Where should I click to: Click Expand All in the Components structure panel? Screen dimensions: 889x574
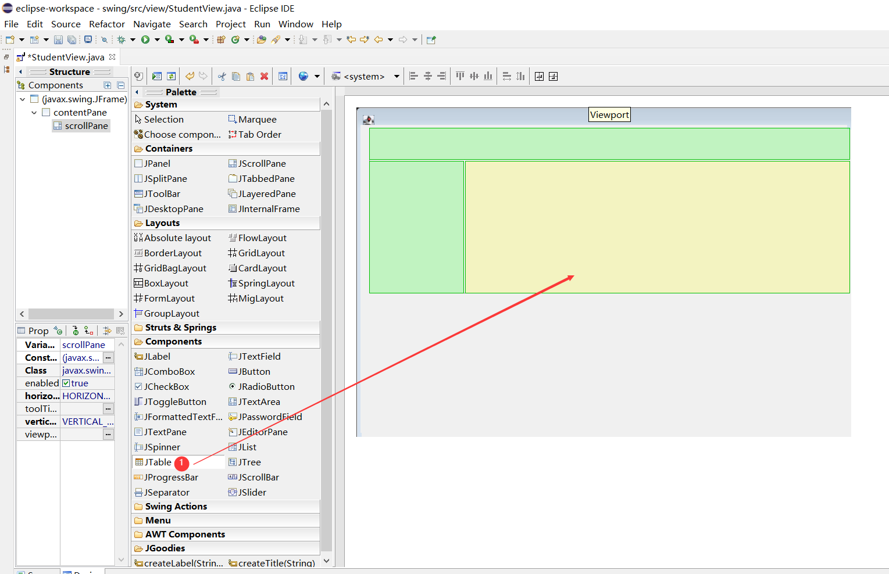pos(108,85)
